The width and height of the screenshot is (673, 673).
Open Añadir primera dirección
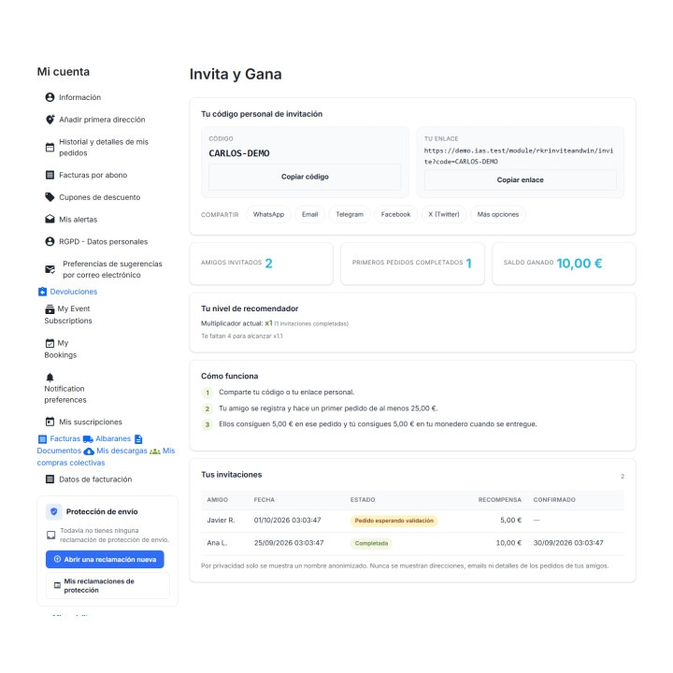102,120
